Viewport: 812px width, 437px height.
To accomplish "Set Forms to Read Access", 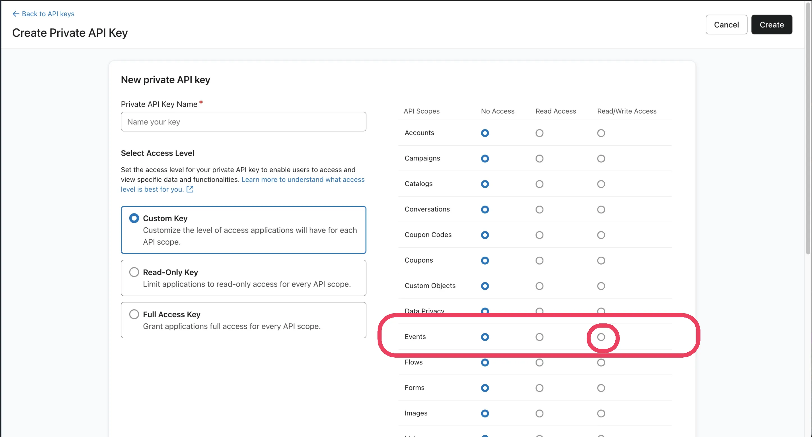I will [539, 388].
